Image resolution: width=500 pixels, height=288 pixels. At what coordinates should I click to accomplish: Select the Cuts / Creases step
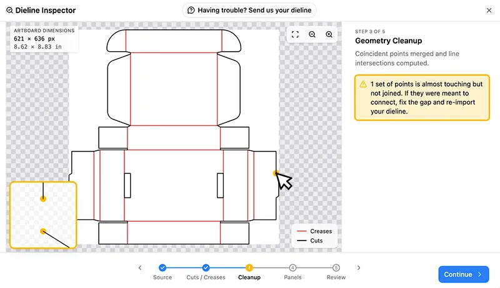click(x=206, y=267)
